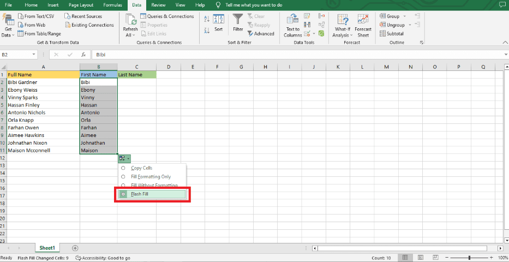Open Manage Data Model icon

322,33
